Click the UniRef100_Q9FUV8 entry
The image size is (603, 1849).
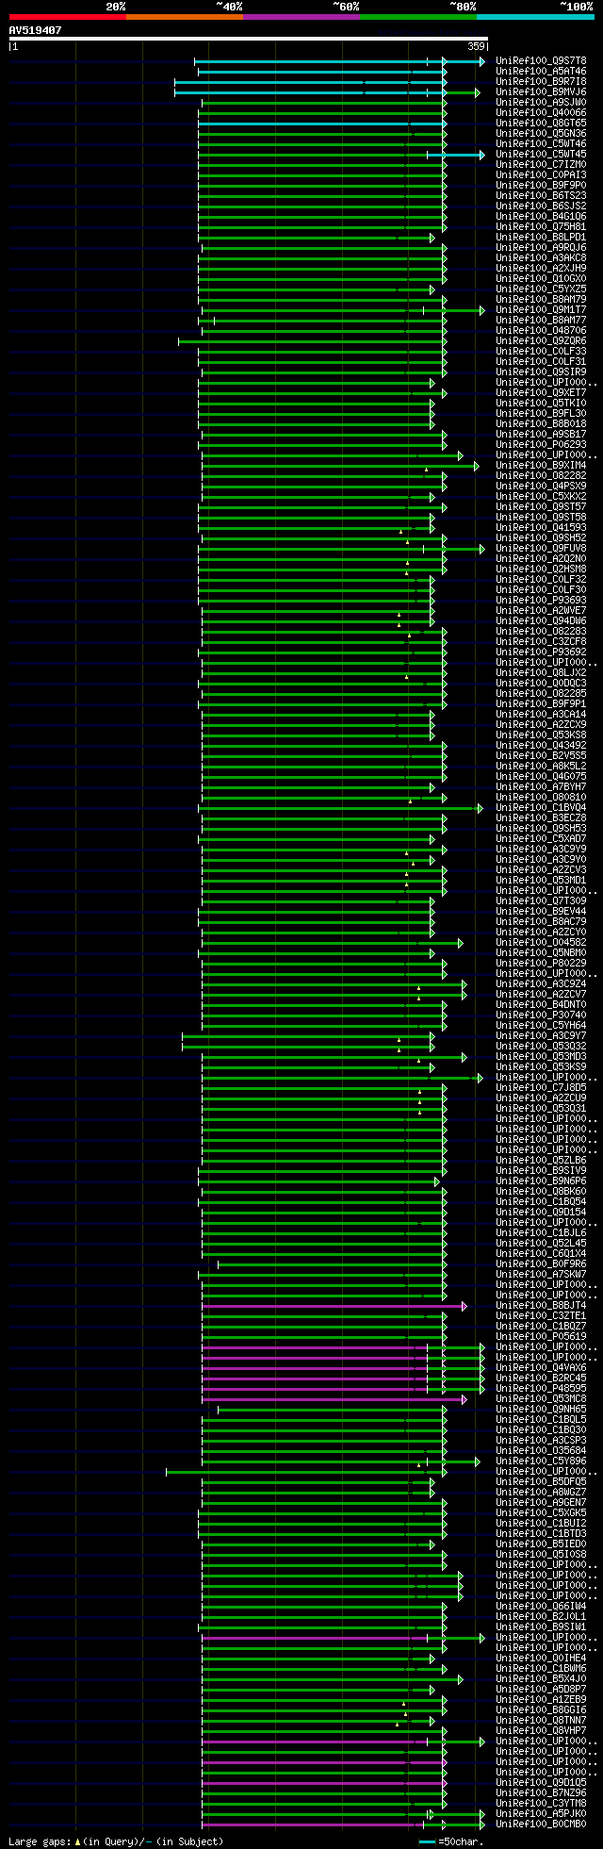click(541, 549)
